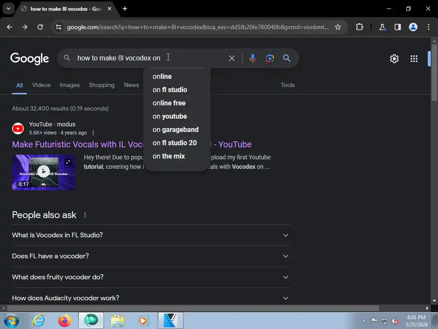Open Google quick settings gear
438x329 pixels.
394,59
